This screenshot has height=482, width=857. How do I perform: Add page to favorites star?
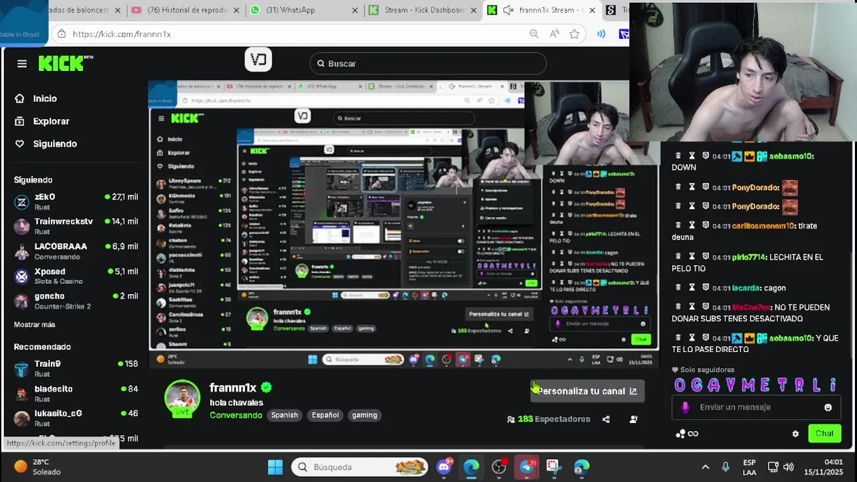tap(574, 34)
